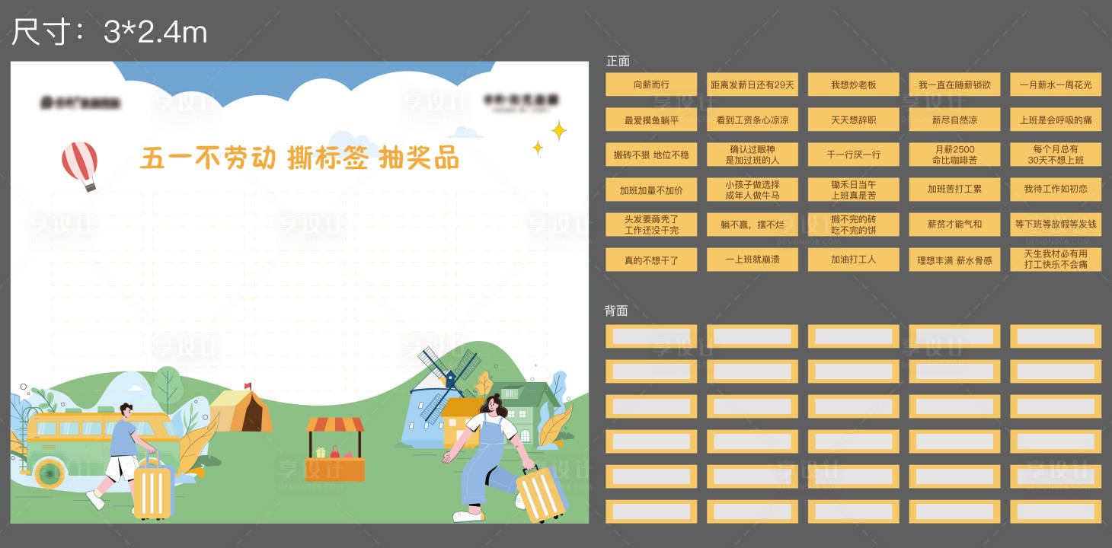Select the 真的不想干了 label
This screenshot has width=1112, height=548.
651,260
